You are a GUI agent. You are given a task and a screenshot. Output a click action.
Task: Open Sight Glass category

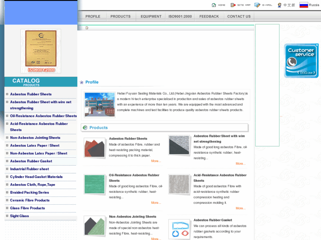(19, 216)
